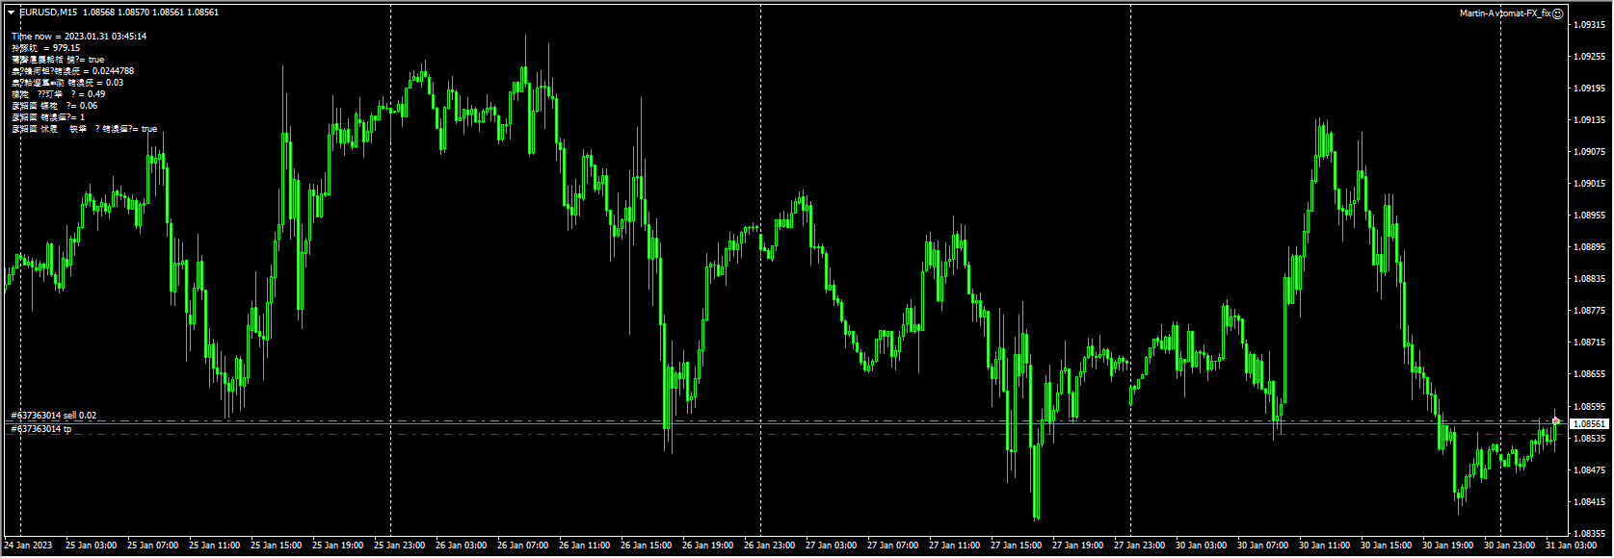Click the 25 Jan 03:00 time axis label
Viewport: 1614px width, 558px height.
click(x=92, y=545)
